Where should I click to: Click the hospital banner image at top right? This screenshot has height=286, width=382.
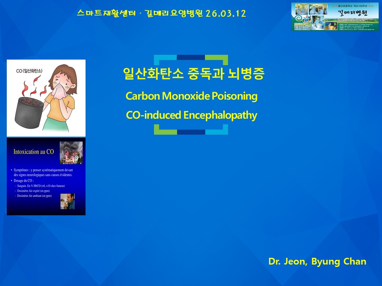click(x=335, y=17)
